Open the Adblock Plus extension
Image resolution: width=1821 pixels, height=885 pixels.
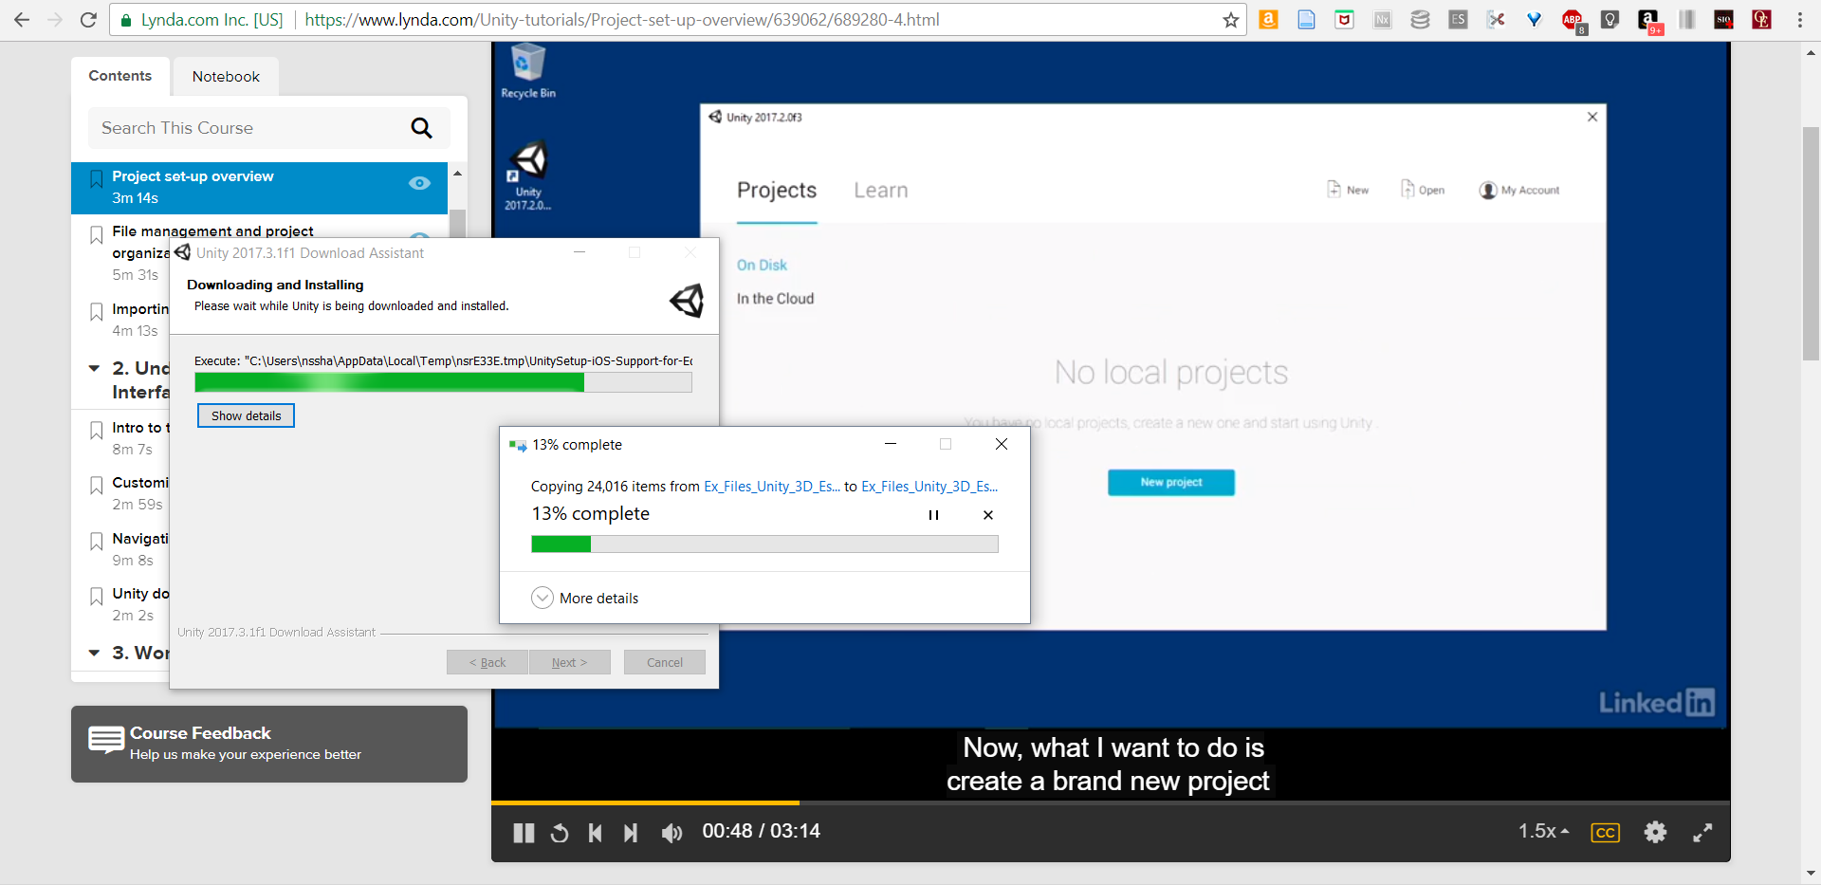tap(1573, 20)
